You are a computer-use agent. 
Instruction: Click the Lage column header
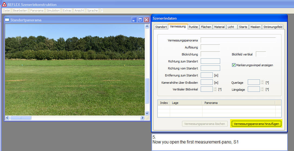[x=186, y=103]
